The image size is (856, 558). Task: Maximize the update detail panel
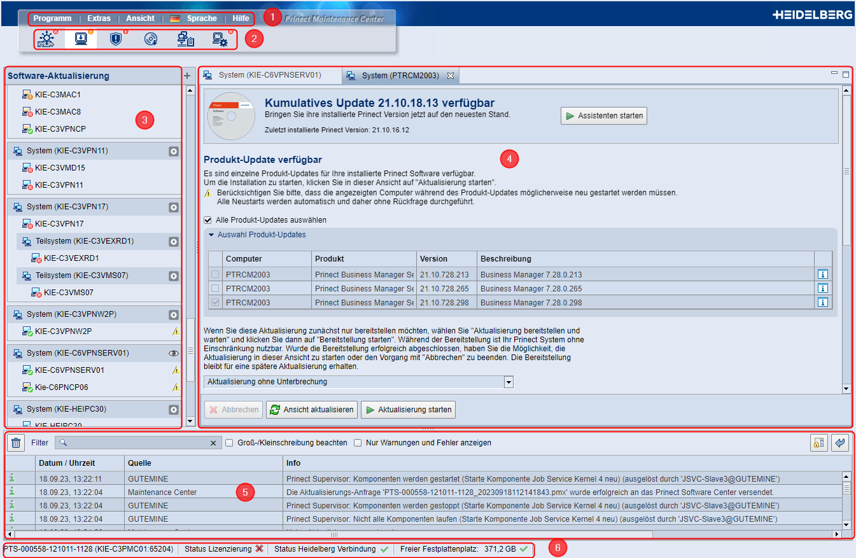click(846, 74)
